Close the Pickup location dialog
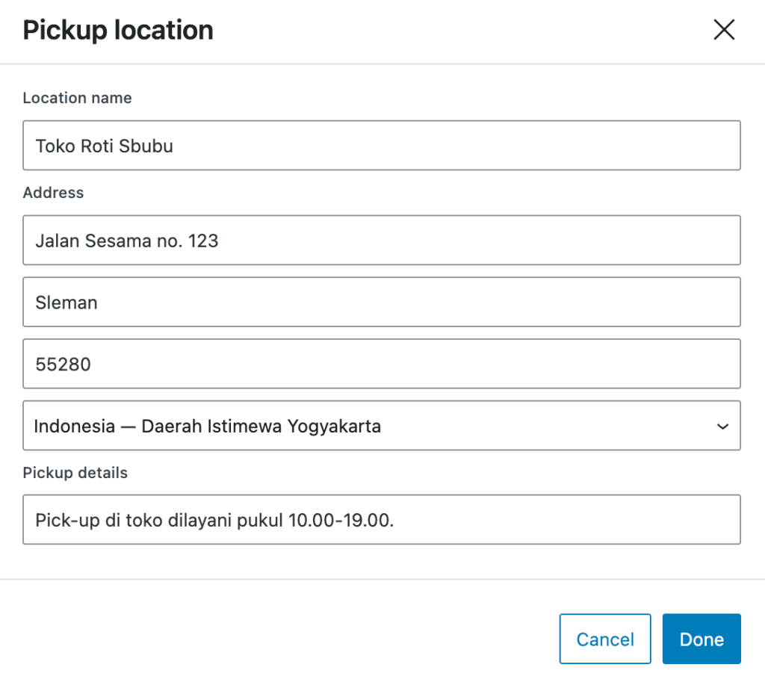Viewport: 765px width, 688px height. (724, 30)
